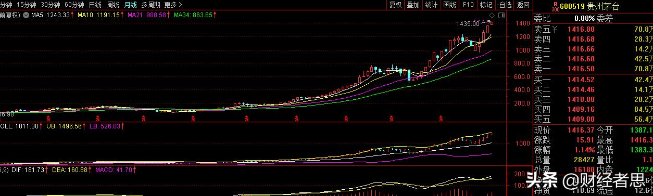This screenshot has height=196, width=653.
Task: Click the 最高 label in quote panel
Action: click(x=604, y=140)
